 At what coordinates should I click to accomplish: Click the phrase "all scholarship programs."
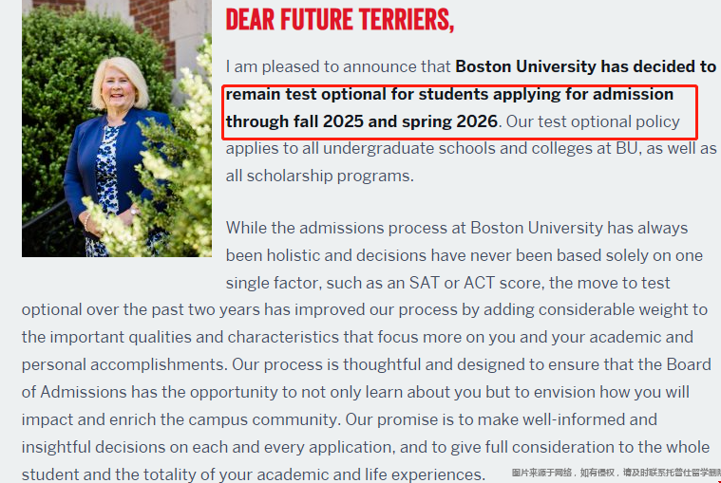(x=319, y=176)
